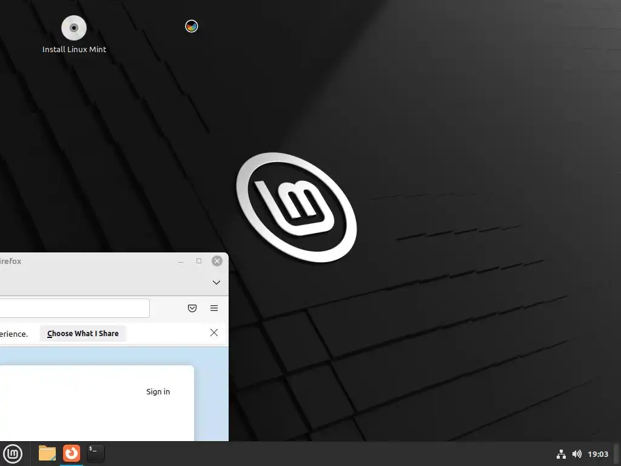Close the Firefox window
621x466 pixels.
pyautogui.click(x=217, y=261)
